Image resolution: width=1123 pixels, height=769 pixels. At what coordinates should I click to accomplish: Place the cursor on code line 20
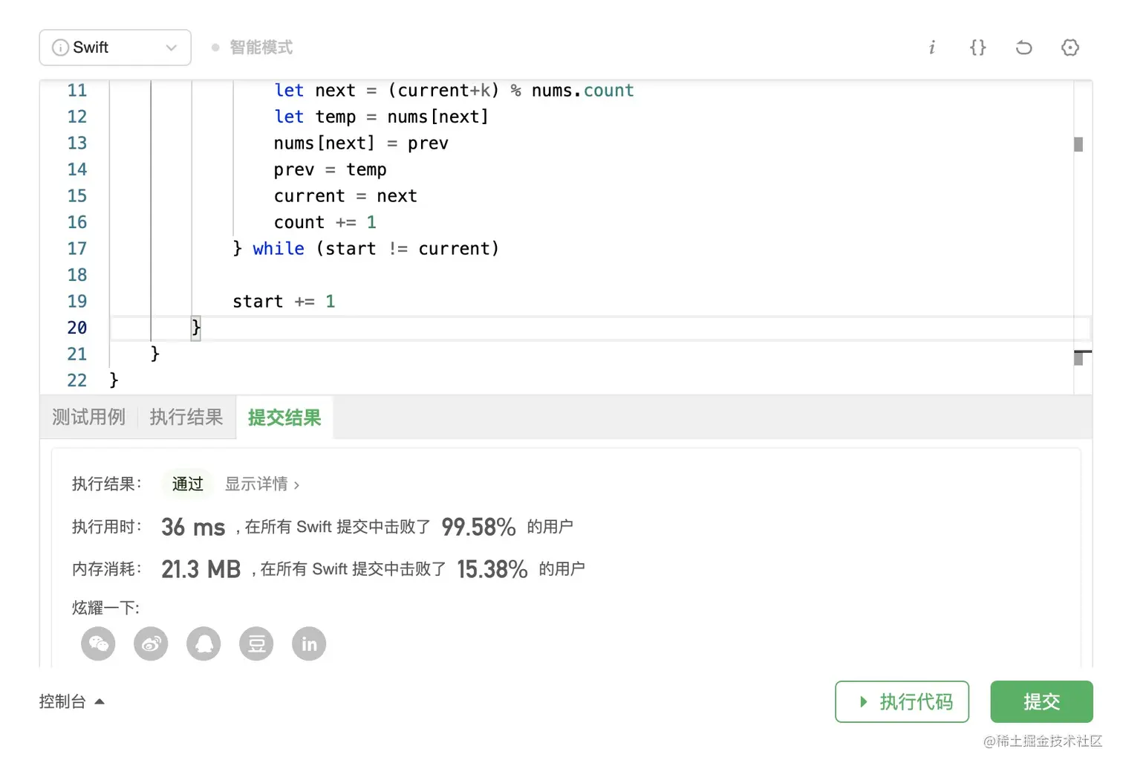(x=520, y=328)
